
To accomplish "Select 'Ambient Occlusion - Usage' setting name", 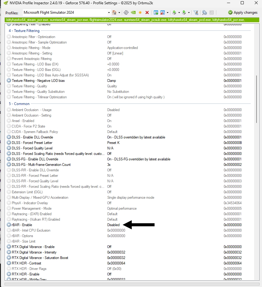I will (32, 110).
